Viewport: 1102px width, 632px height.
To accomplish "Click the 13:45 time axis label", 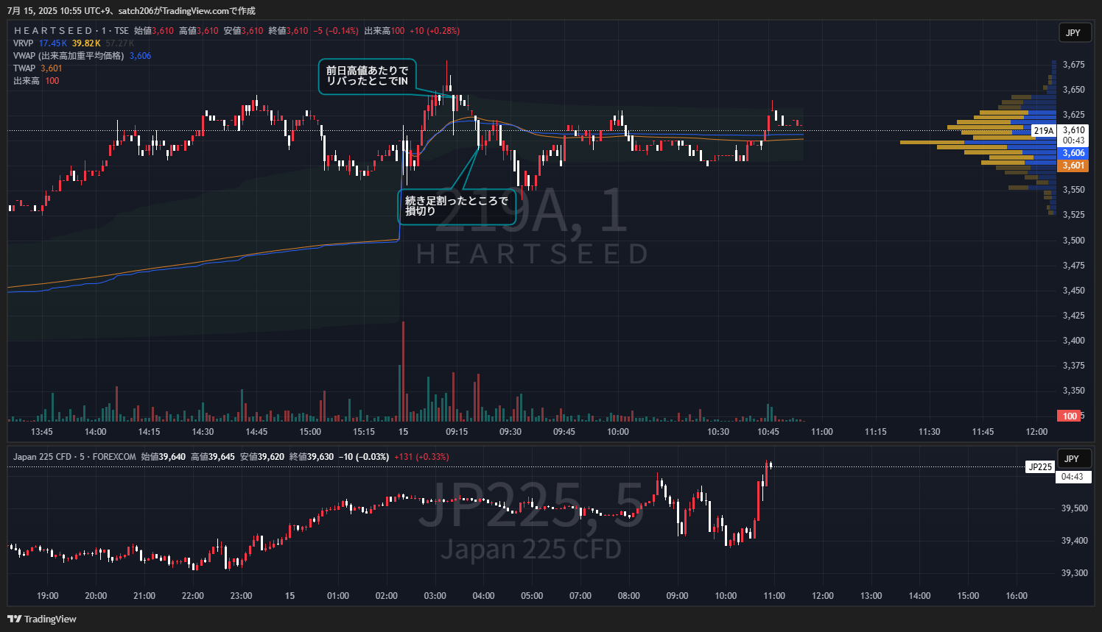I will coord(42,432).
